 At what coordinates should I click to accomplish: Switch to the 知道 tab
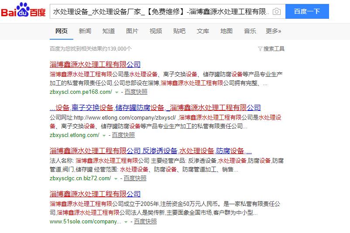tap(109, 31)
